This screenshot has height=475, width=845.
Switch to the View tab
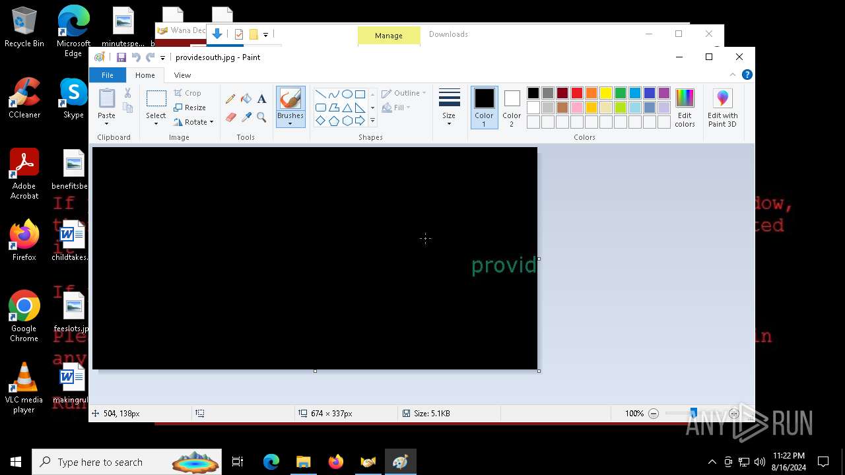point(182,75)
